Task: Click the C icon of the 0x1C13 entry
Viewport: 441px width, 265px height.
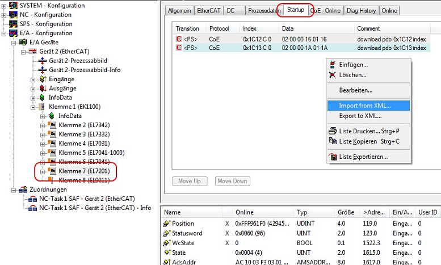Action: [179, 48]
